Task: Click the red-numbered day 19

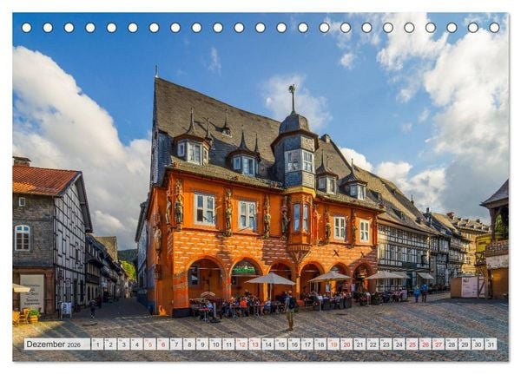Action: pos(333,344)
